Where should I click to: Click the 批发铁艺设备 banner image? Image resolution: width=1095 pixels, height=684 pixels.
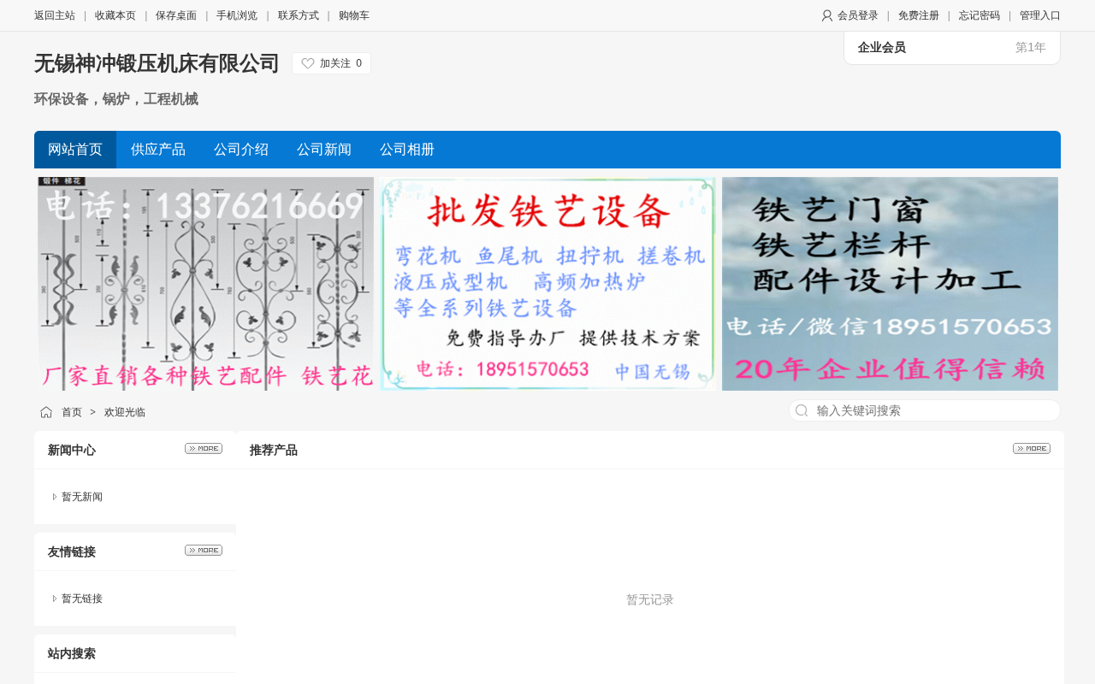click(x=547, y=284)
